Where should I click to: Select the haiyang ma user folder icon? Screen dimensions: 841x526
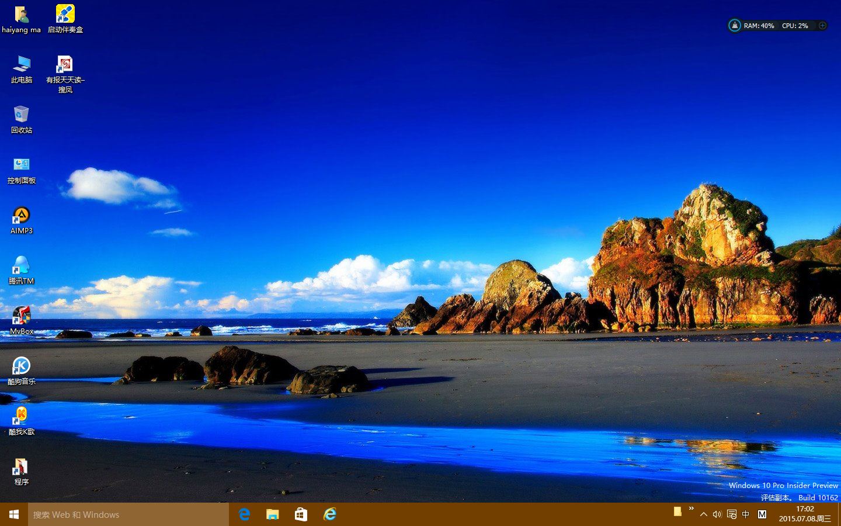[x=22, y=19]
